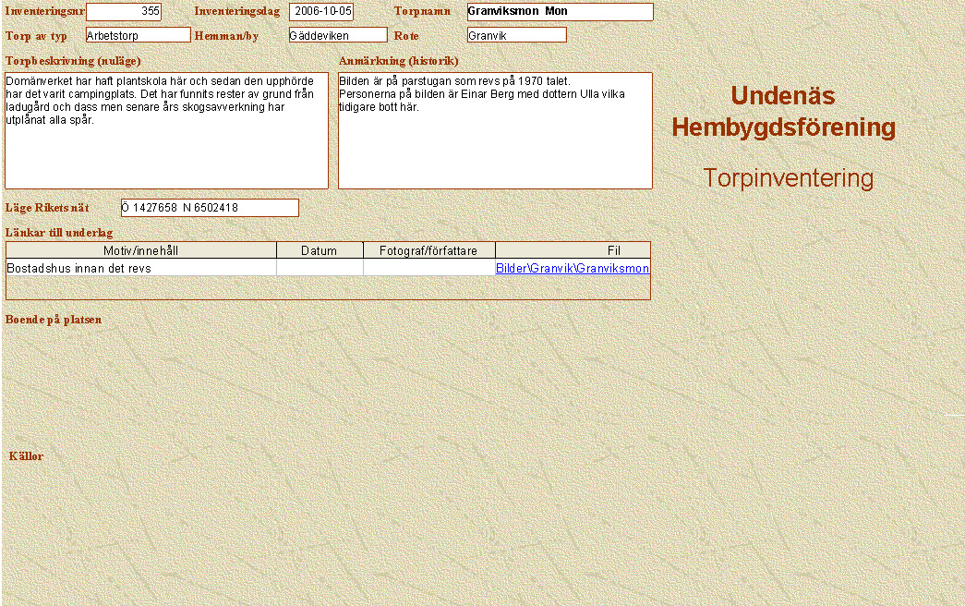965x606 pixels.
Task: Click the Inventeringsnr field showing 355
Action: point(124,11)
